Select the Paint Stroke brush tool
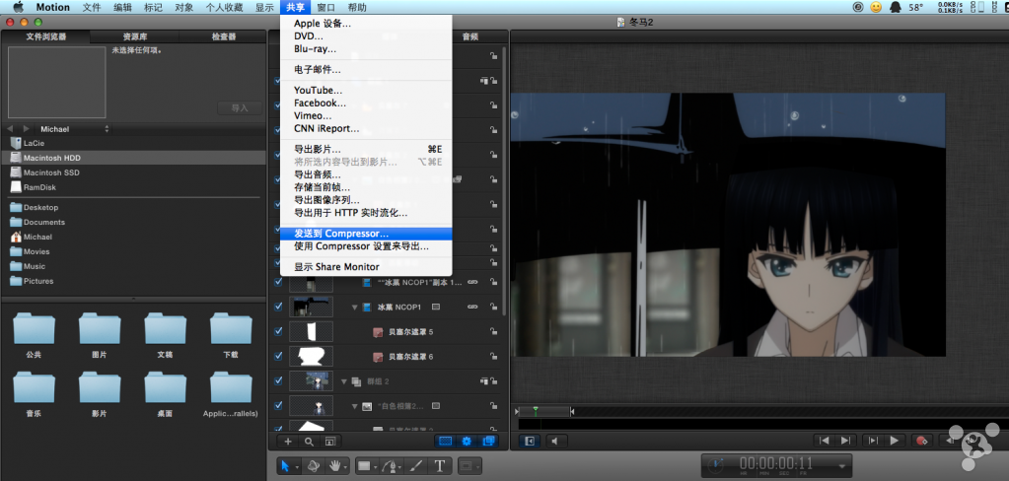 coord(416,465)
